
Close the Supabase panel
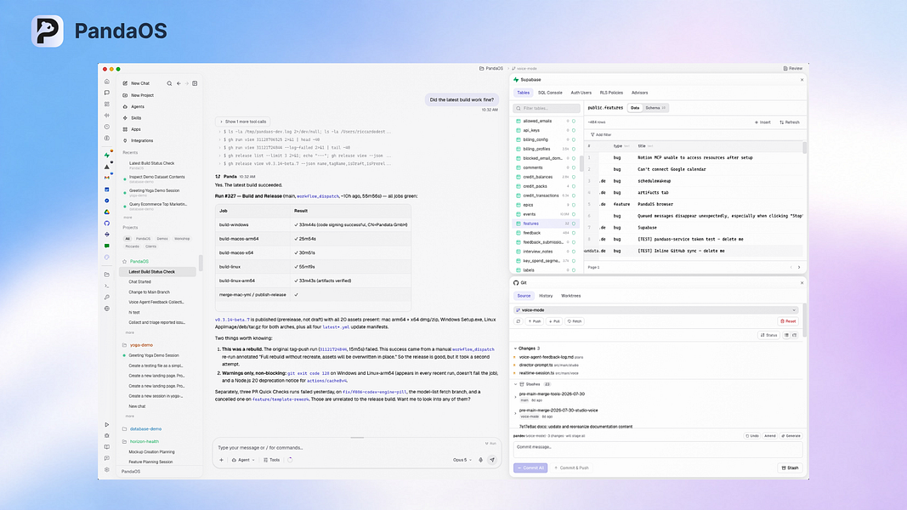(x=802, y=80)
